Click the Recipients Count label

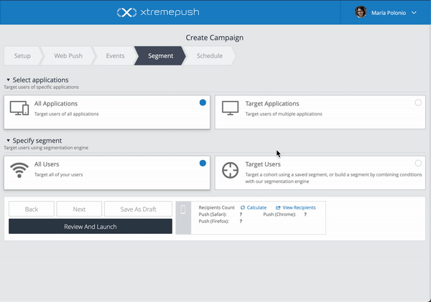pos(217,207)
